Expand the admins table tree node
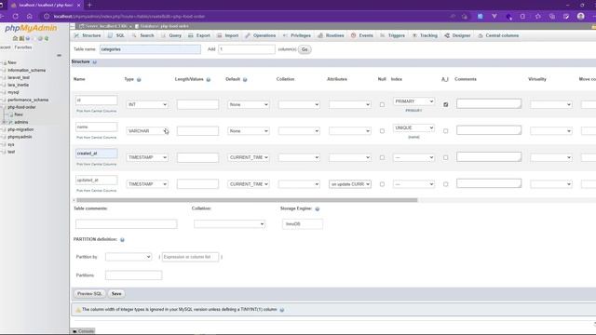 [x=4, y=122]
